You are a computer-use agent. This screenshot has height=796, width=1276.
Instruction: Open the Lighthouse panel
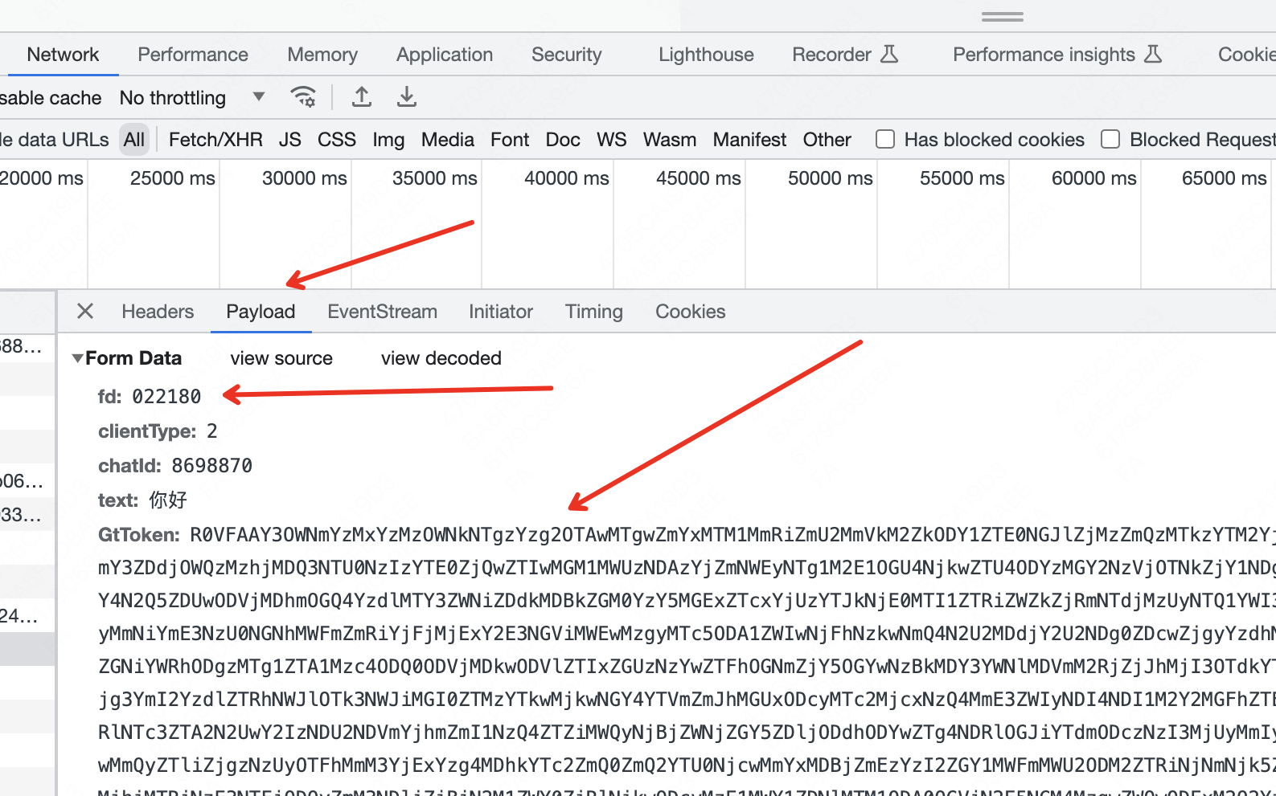tap(706, 55)
